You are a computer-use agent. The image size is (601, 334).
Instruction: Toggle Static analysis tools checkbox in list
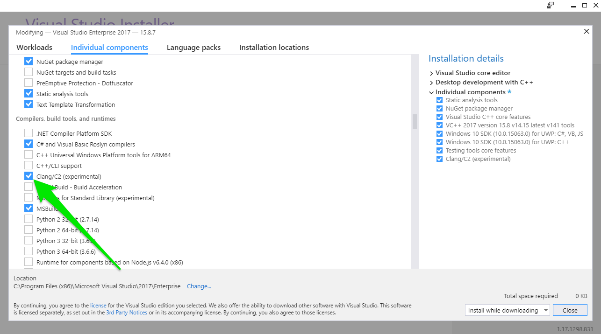[29, 93]
